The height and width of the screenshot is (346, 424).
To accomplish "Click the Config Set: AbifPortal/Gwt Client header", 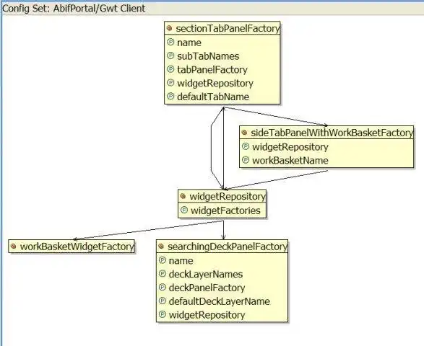I will 74,9.
